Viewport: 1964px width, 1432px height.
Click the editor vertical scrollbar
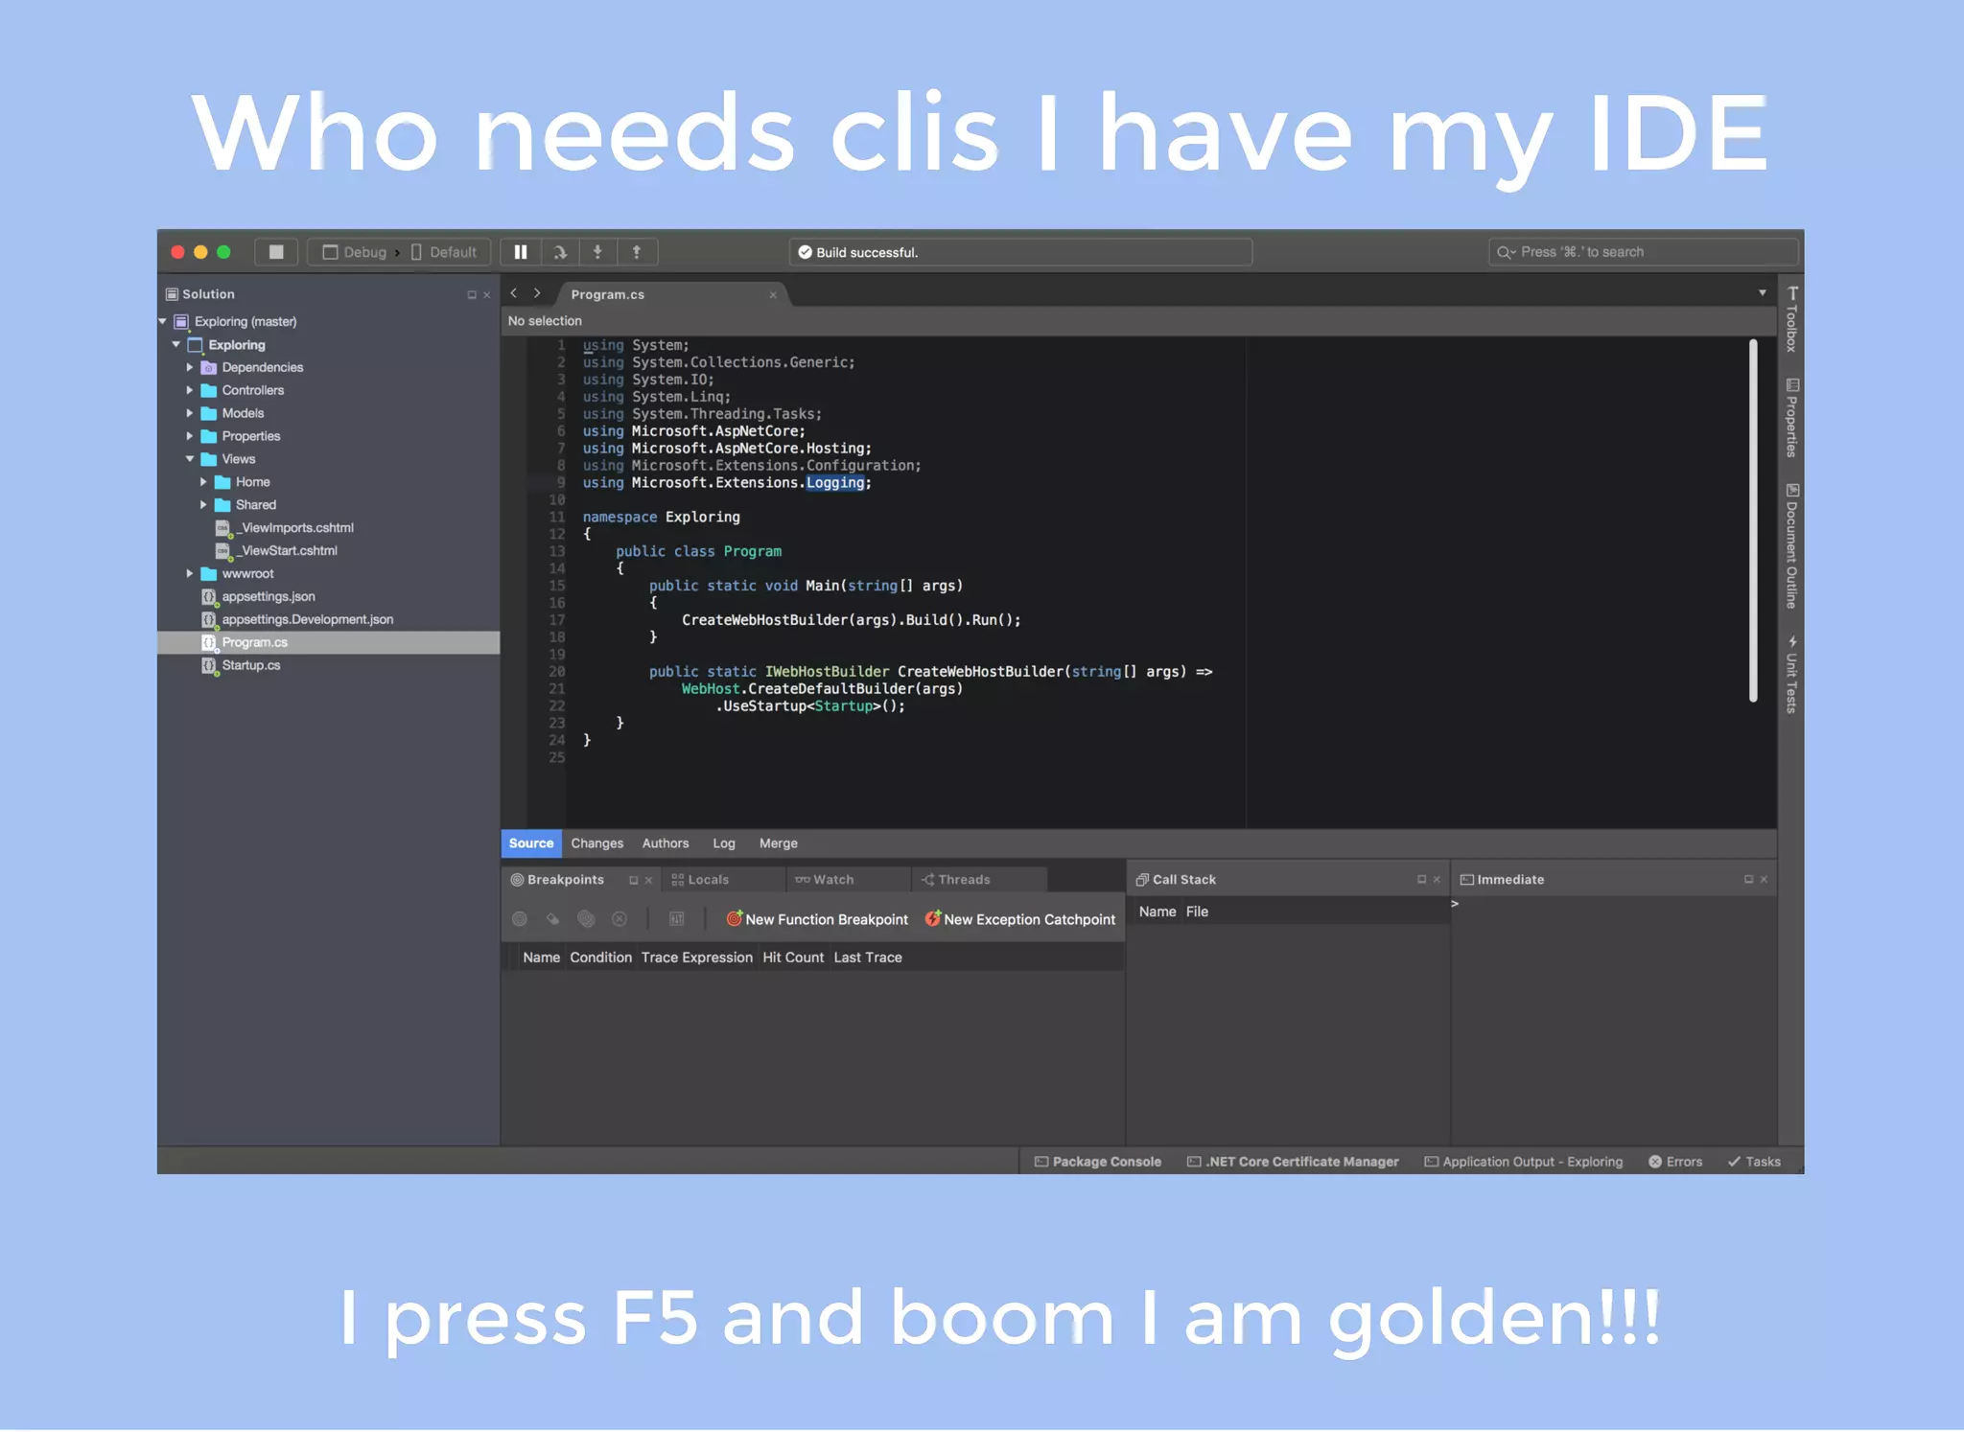pyautogui.click(x=1753, y=520)
